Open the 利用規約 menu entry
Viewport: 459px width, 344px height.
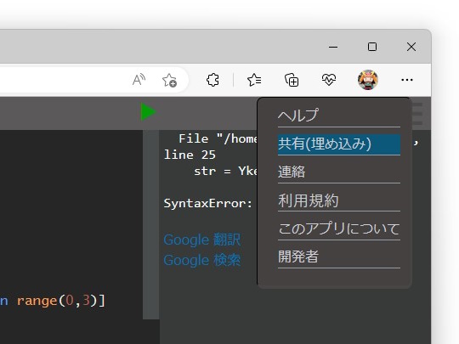[x=339, y=200]
